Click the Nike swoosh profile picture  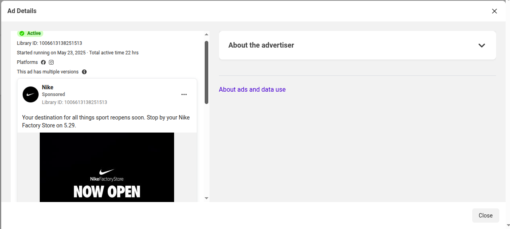tap(31, 94)
